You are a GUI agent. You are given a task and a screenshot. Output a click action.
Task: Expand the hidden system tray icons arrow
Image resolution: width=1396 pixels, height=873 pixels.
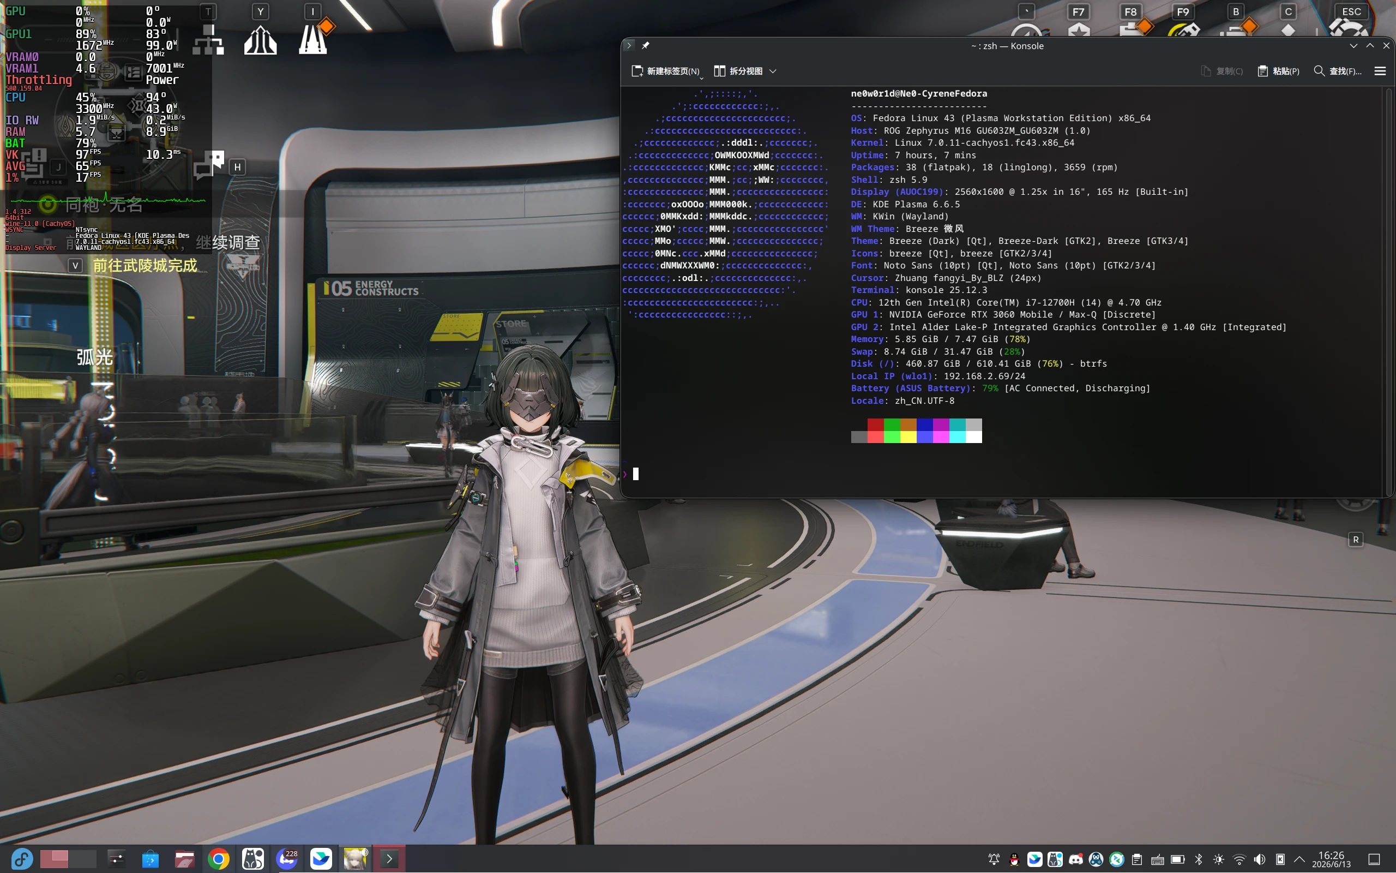1299,859
